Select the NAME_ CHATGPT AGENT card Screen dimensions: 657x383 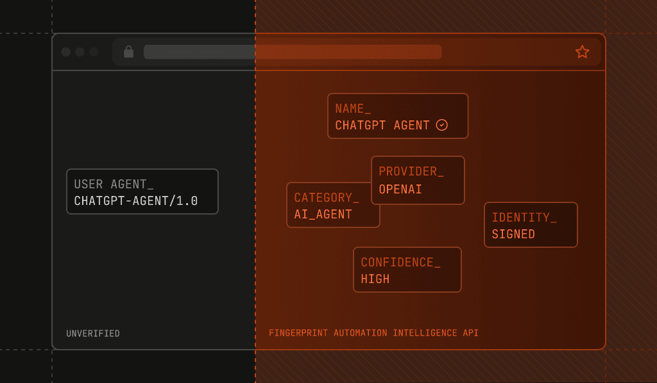coord(398,116)
